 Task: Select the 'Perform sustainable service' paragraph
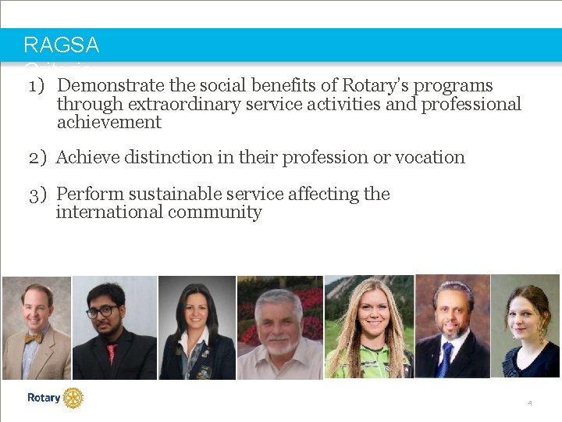tap(222, 202)
